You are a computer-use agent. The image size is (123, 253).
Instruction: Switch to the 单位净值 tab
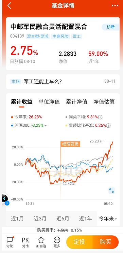49,102
